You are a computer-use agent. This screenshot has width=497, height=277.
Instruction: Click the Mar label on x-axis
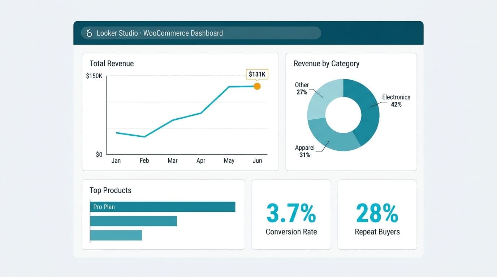click(x=173, y=161)
